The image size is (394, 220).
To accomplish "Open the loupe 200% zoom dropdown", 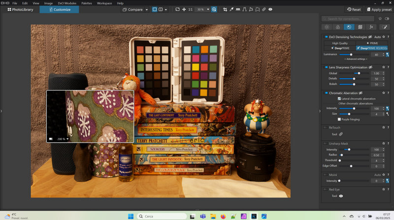I will click(x=67, y=139).
